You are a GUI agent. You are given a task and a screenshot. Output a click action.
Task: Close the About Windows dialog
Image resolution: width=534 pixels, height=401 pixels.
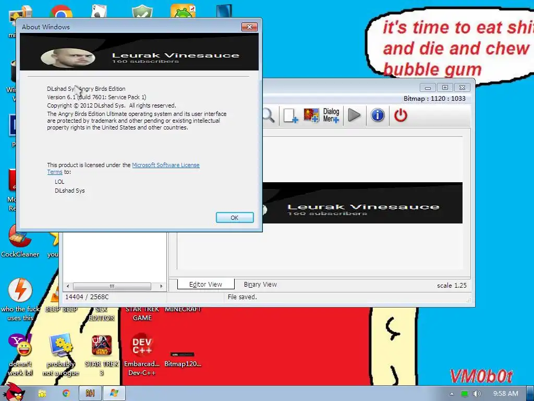tap(249, 27)
